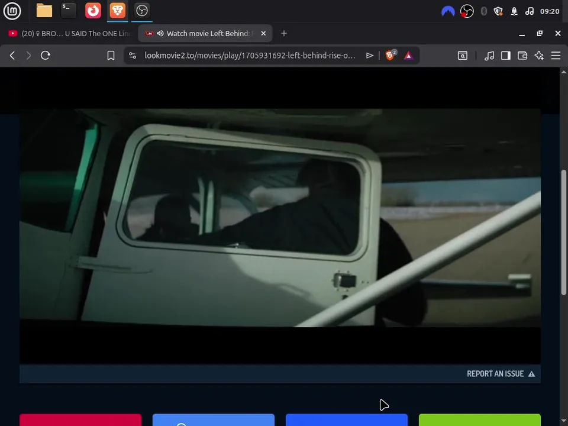This screenshot has height=426, width=568.
Task: Minimize the browser window
Action: (522, 34)
